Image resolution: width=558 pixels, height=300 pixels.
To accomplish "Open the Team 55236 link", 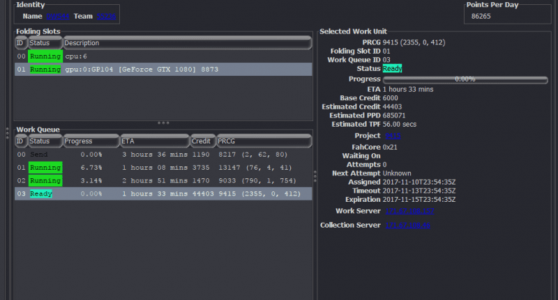I will click(x=106, y=16).
